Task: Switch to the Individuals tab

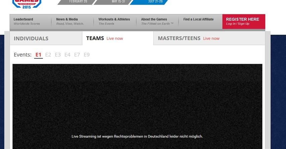Action: [46, 38]
